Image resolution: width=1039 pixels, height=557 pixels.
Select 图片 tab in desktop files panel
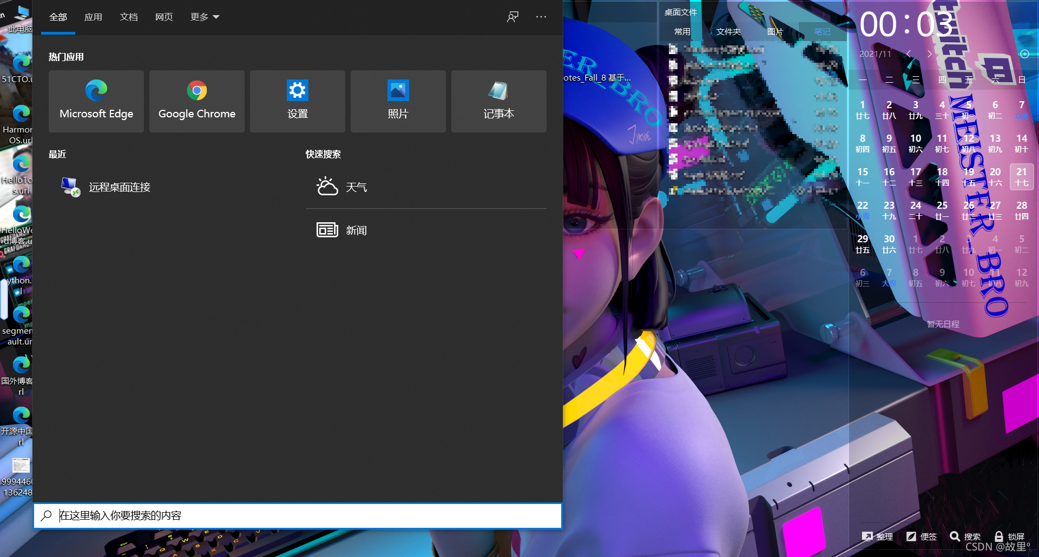(775, 31)
